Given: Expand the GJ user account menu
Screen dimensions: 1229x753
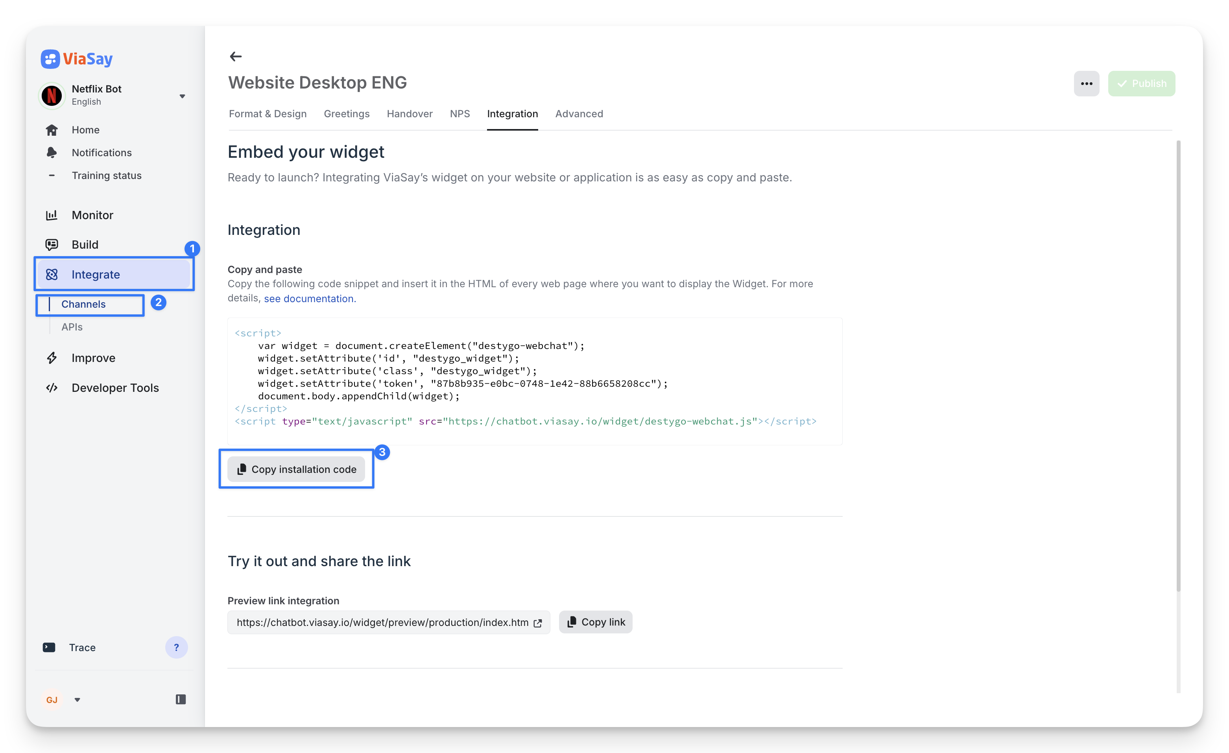Looking at the screenshot, I should click(78, 699).
